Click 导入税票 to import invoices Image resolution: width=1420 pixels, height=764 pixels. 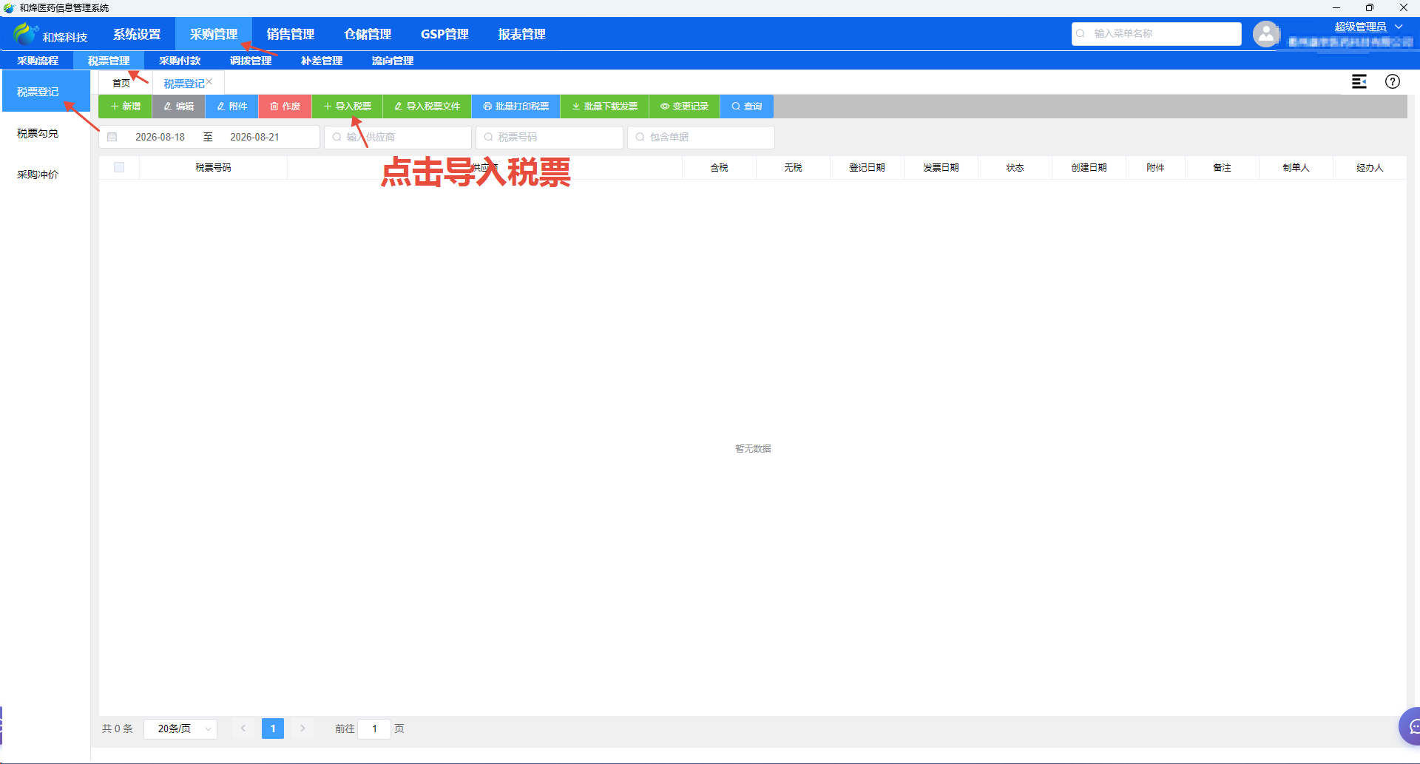(348, 107)
